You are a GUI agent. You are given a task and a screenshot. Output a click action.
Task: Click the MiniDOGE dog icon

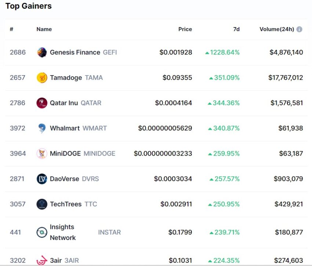coord(42,154)
